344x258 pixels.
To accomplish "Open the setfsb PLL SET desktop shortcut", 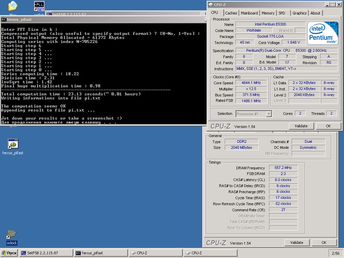I will (x=39, y=8).
